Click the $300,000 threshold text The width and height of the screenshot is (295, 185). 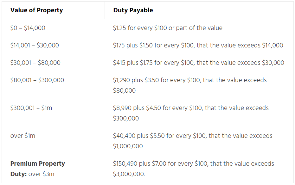126,118
